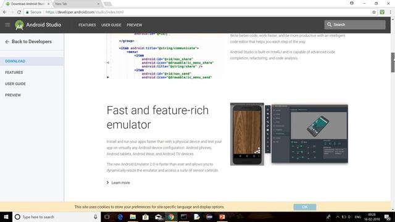This screenshot has height=222, width=395.
Task: Click the ENG language indicator
Action: 358,216
